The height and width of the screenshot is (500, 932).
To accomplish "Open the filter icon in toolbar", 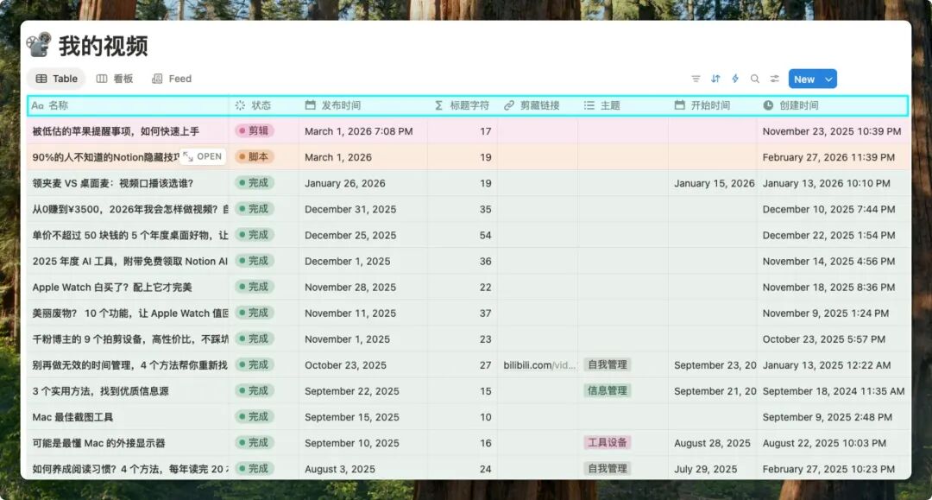I will [x=696, y=79].
